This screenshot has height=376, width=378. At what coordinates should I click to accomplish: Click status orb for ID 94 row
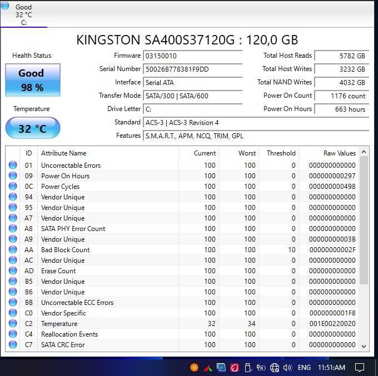point(13,197)
